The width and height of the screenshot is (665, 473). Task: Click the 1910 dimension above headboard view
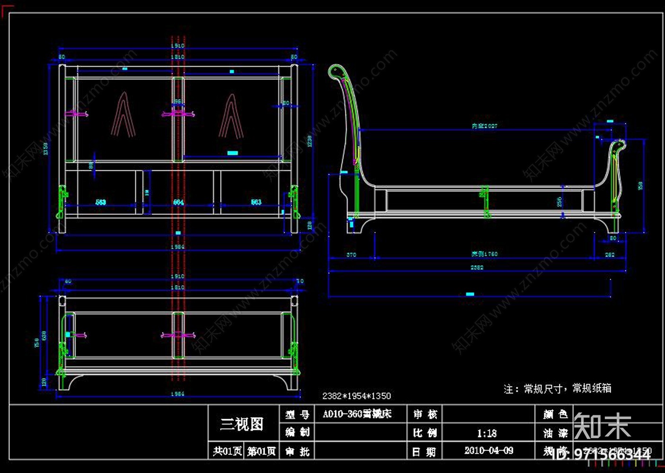(x=177, y=46)
